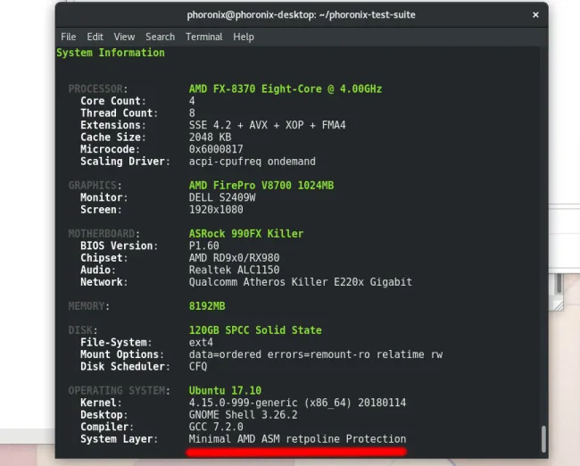Click 'SSE 4.2 + AVX + XOP + FMA4' value
This screenshot has width=580, height=466.
268,125
